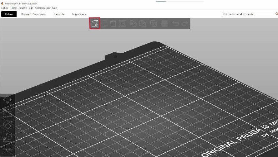Click the Copy icon in toolbar
This screenshot has height=157, width=278.
(133, 23)
